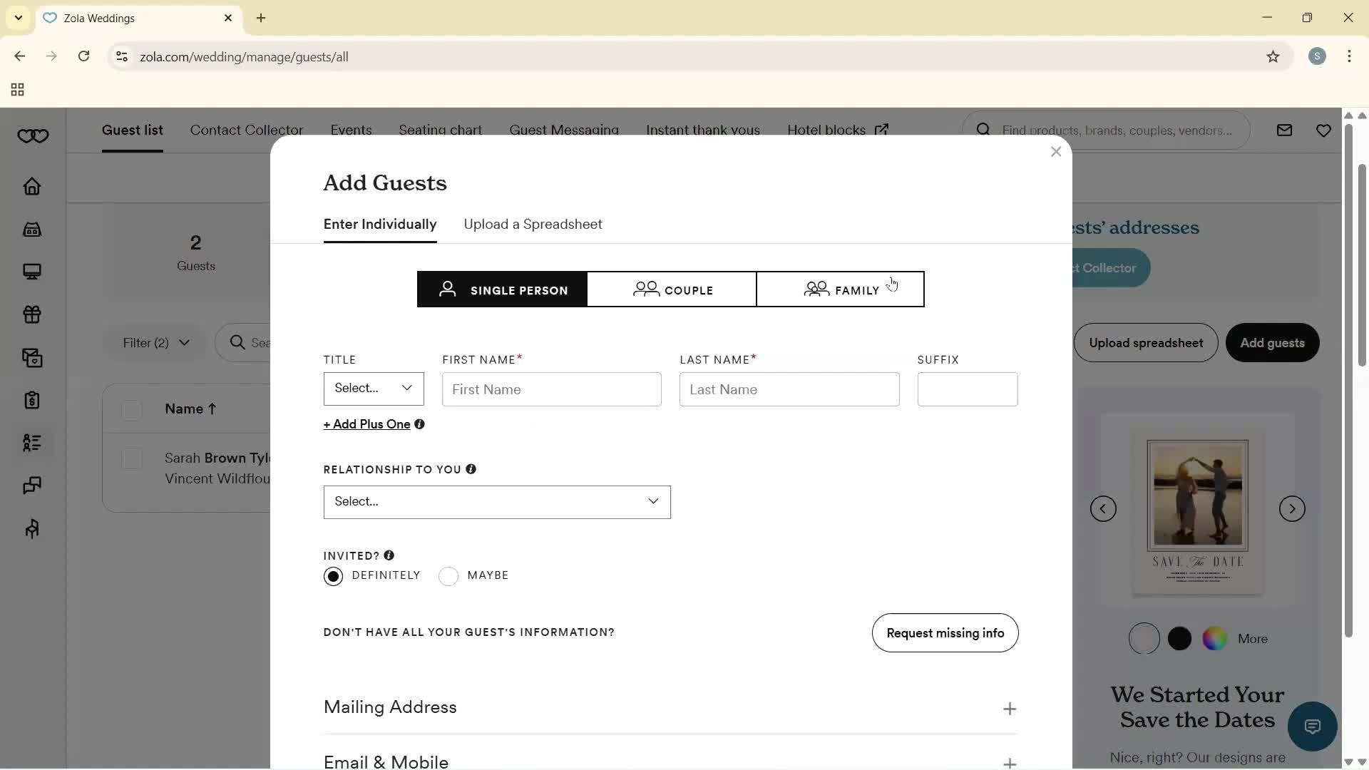Image resolution: width=1369 pixels, height=770 pixels.
Task: Click the Guest list people icon in sidebar
Action: 33,443
